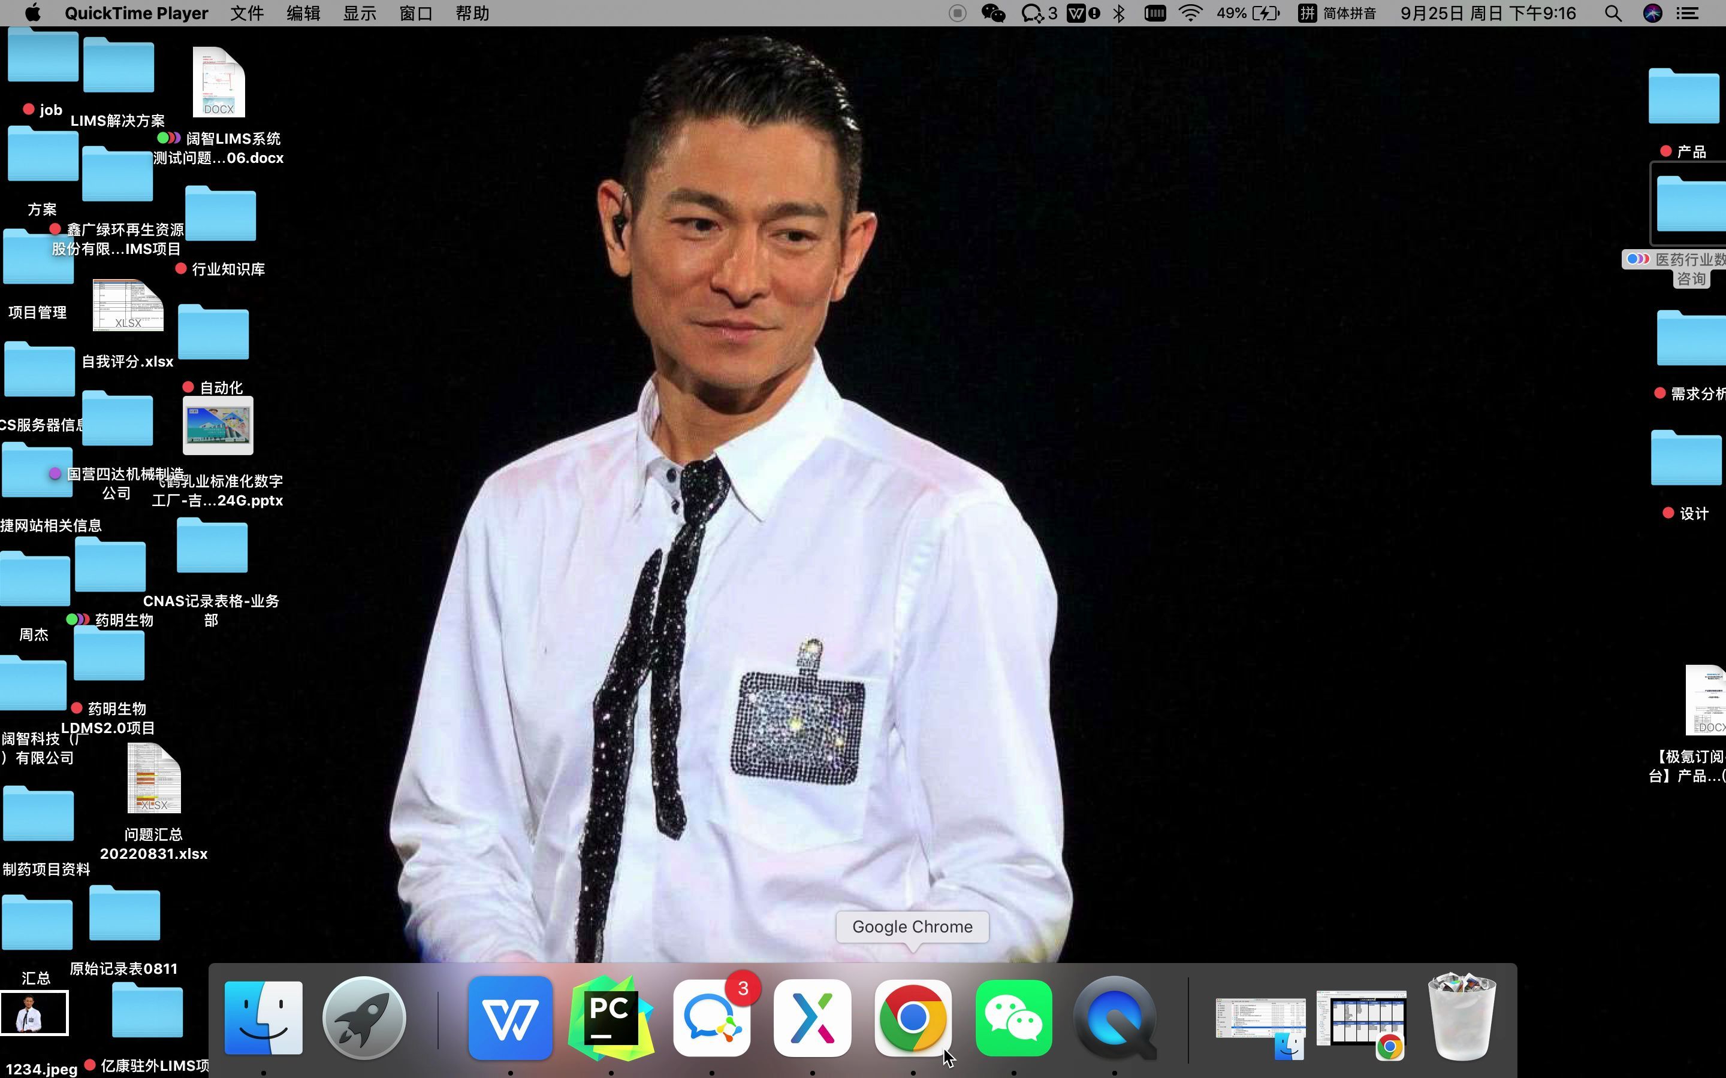The height and width of the screenshot is (1078, 1726).
Task: Select 周杰 folder
Action: (35, 579)
